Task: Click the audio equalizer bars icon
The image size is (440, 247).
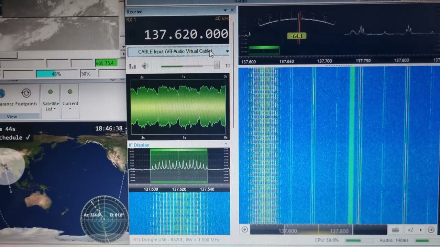Action: (x=132, y=66)
